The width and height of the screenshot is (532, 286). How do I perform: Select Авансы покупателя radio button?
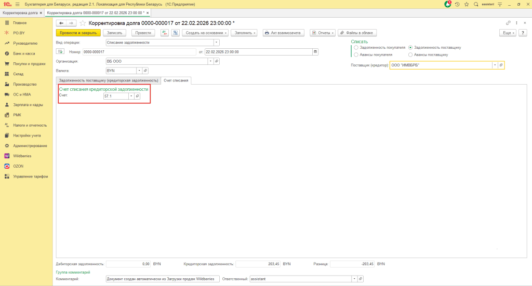(356, 54)
